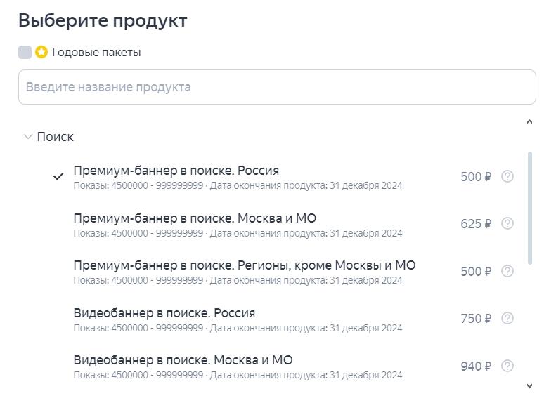Screen dimensions: 544x417
Task: Collapse the Поиск section chevron
Action: pos(28,137)
